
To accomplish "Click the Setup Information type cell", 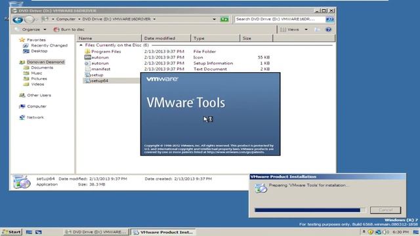I will point(213,63).
